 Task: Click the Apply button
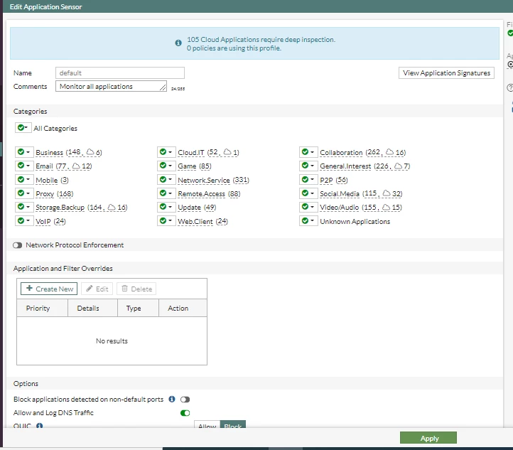tap(428, 438)
